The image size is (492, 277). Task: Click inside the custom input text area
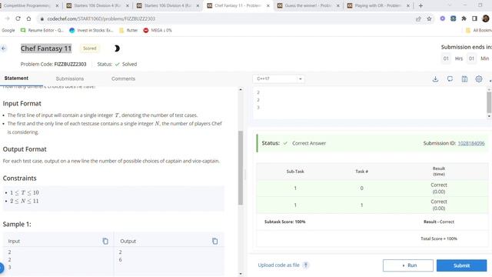pyautogui.click(x=370, y=103)
